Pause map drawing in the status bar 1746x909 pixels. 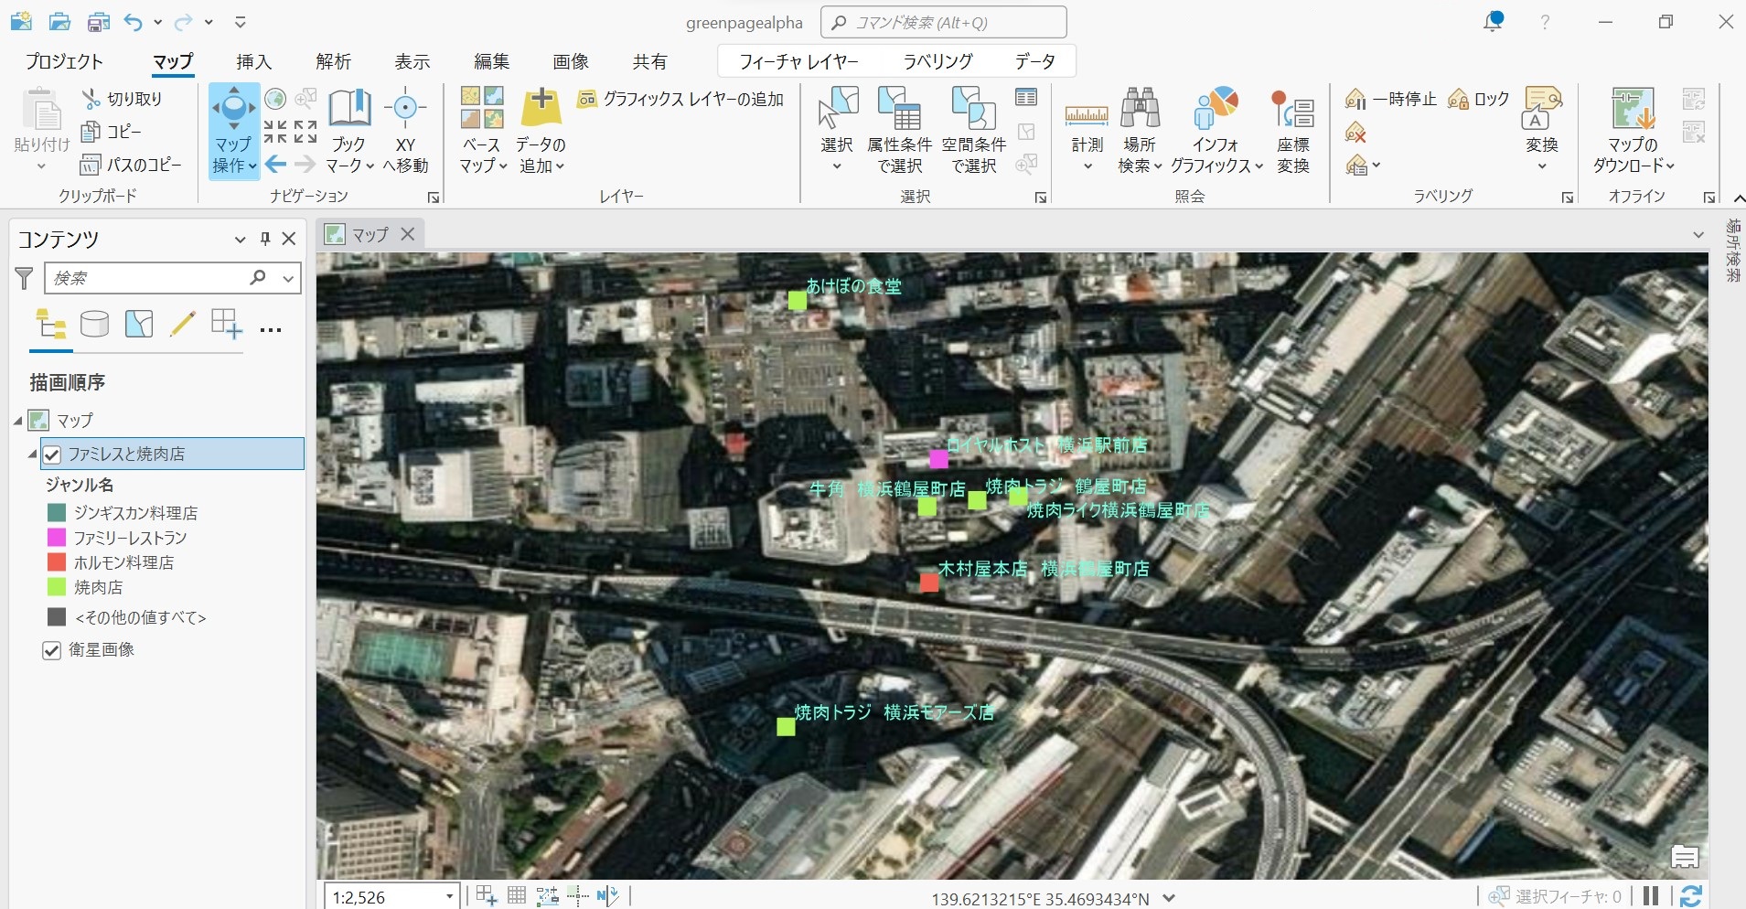point(1651,896)
